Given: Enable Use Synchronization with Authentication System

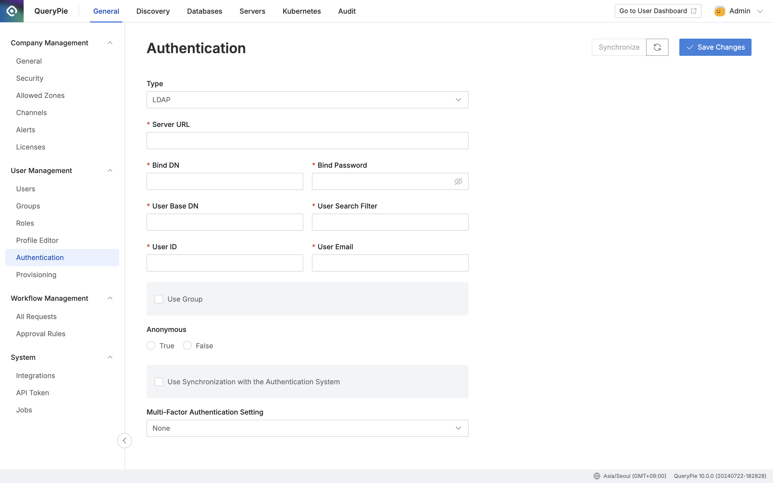Looking at the screenshot, I should (159, 382).
